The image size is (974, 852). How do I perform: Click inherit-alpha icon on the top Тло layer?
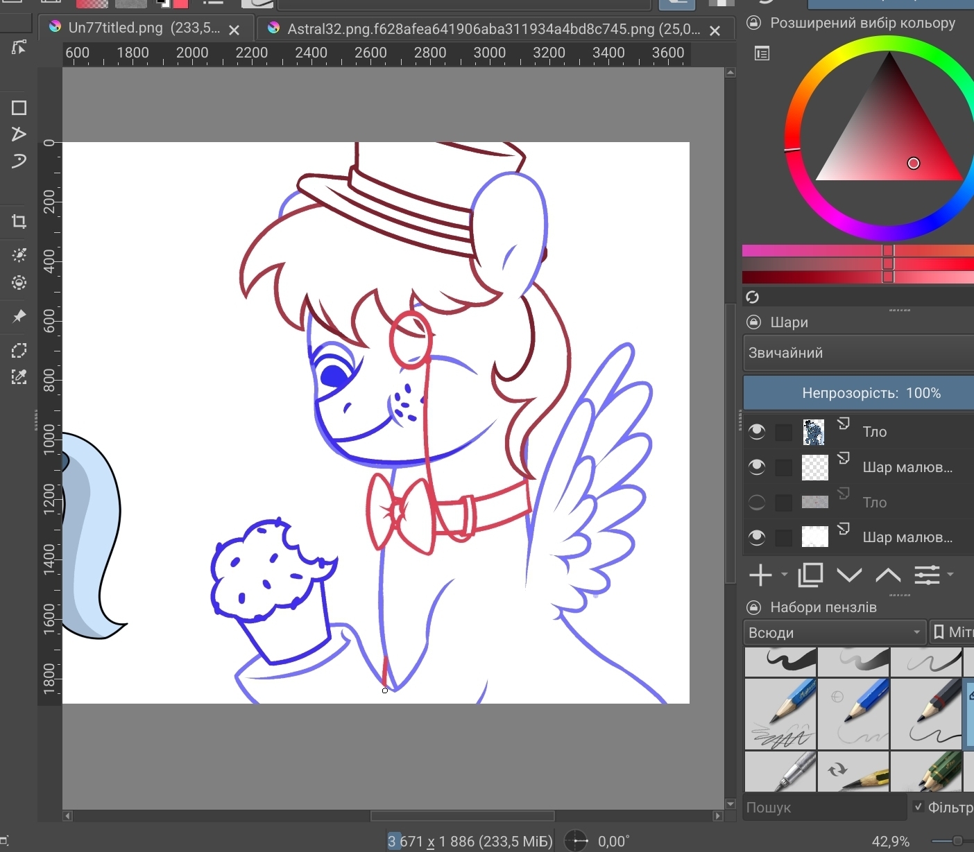point(844,423)
